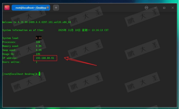Click the red terminal app icon
Image resolution: width=179 pixels, height=109 pixels.
coord(7,8)
